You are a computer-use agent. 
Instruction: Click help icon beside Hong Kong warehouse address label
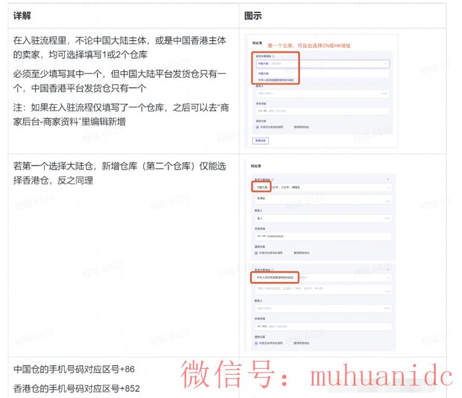click(273, 269)
